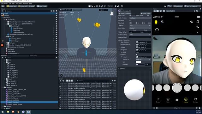This screenshot has height=114, width=202.
Task: Open Texture UV dropdown
Action: pyautogui.click(x=143, y=60)
